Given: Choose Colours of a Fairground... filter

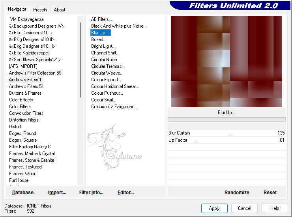Looking at the screenshot, I should point(114,107).
